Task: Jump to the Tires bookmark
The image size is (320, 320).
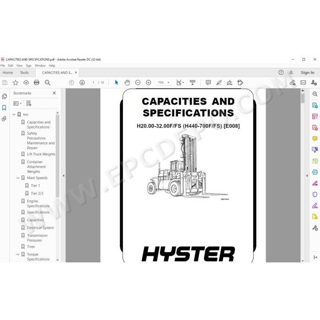Action: (31, 246)
